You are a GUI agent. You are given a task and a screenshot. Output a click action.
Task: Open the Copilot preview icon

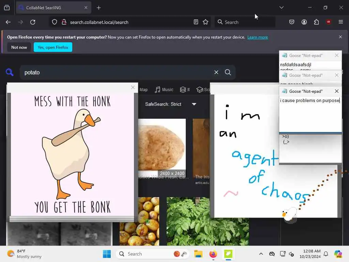pyautogui.click(x=338, y=254)
